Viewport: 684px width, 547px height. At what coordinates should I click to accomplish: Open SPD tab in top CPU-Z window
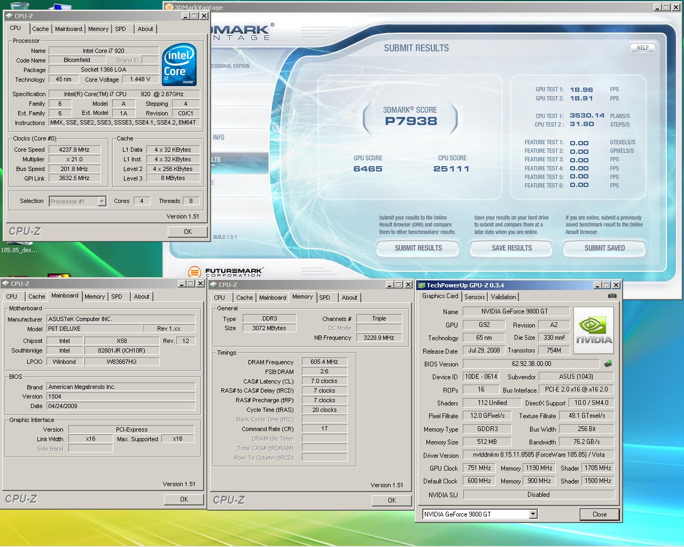click(121, 29)
